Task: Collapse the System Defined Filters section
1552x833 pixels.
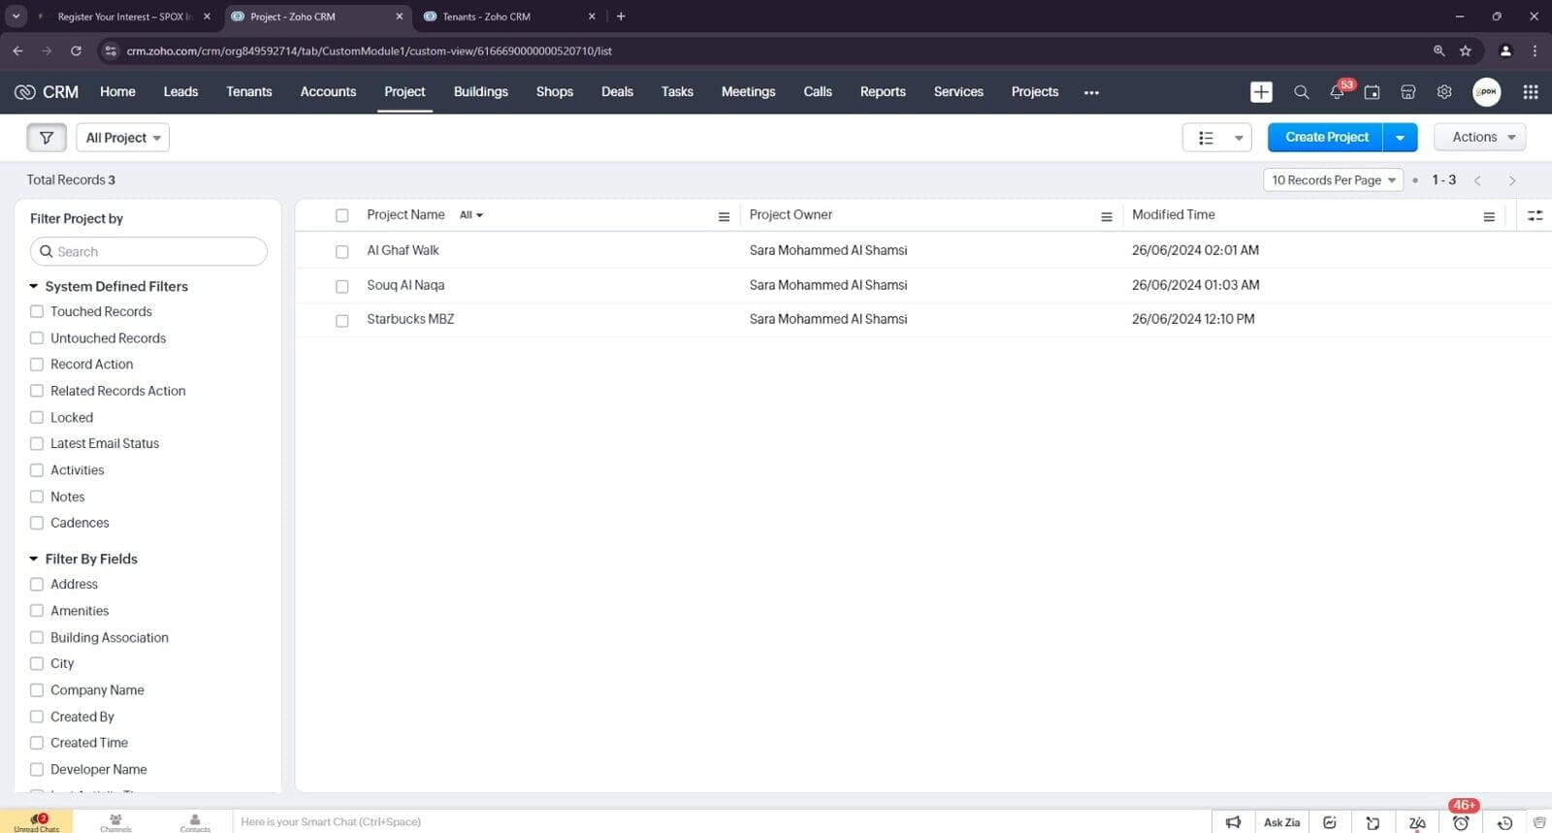Action: 34,286
